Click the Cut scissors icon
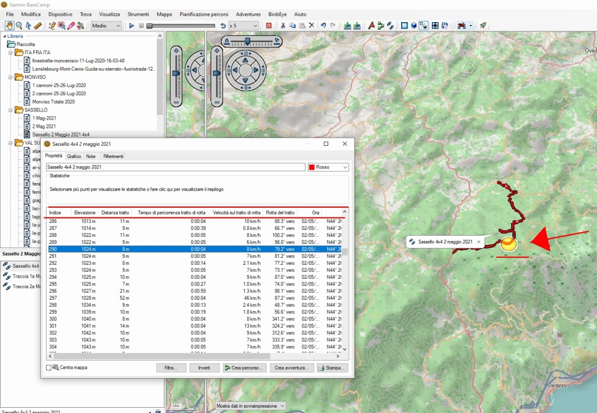The height and width of the screenshot is (413, 597). (x=283, y=26)
